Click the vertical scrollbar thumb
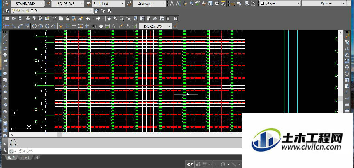This screenshot has height=168, width=354. tap(340, 99)
